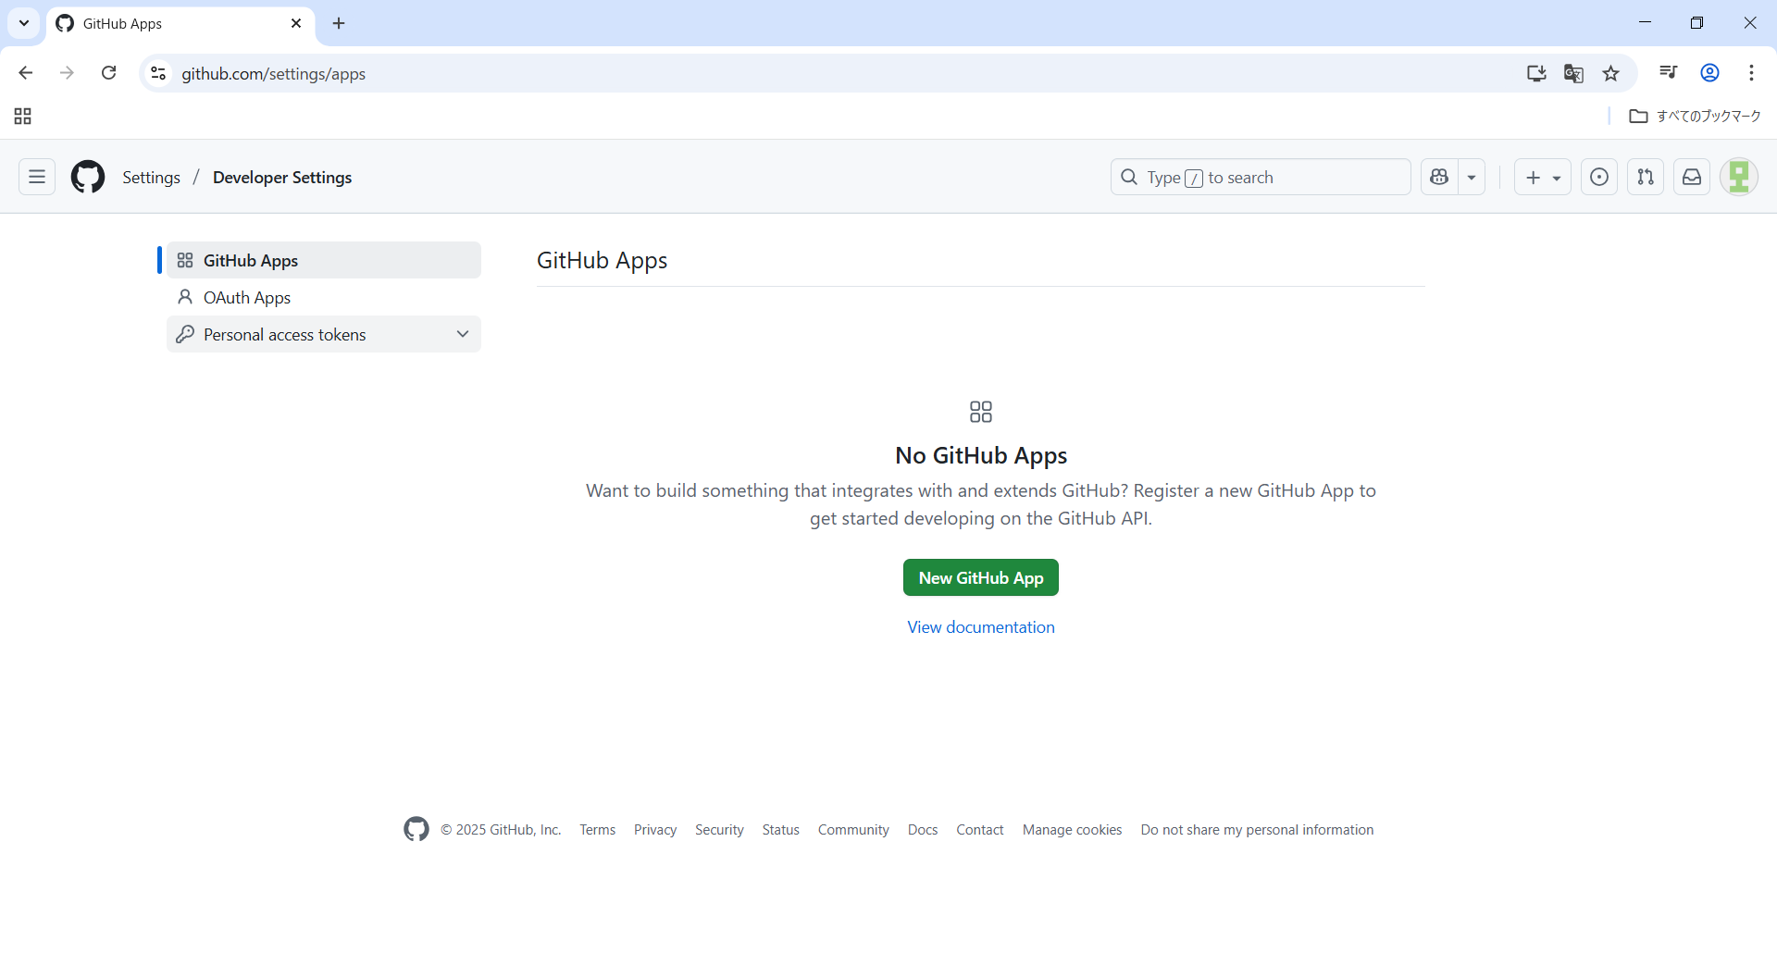Open the notifications inbox icon
This screenshot has width=1777, height=953.
1691,177
